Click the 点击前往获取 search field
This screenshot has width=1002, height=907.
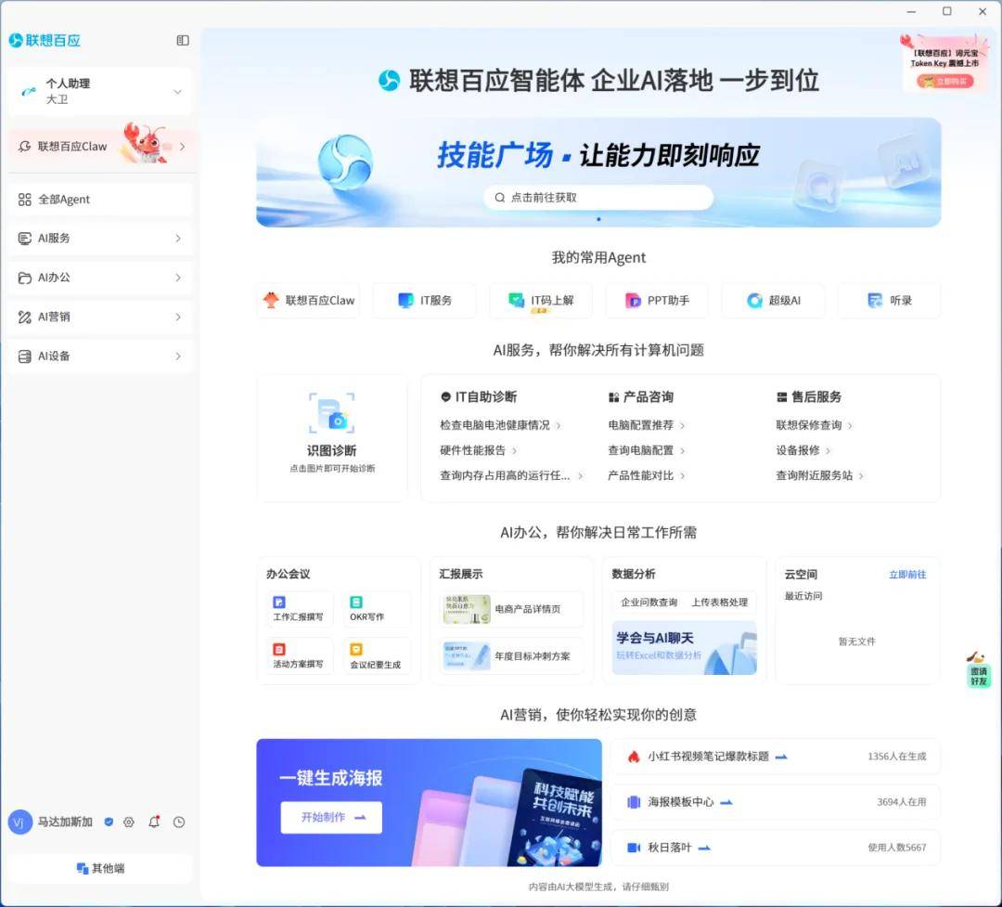(598, 198)
